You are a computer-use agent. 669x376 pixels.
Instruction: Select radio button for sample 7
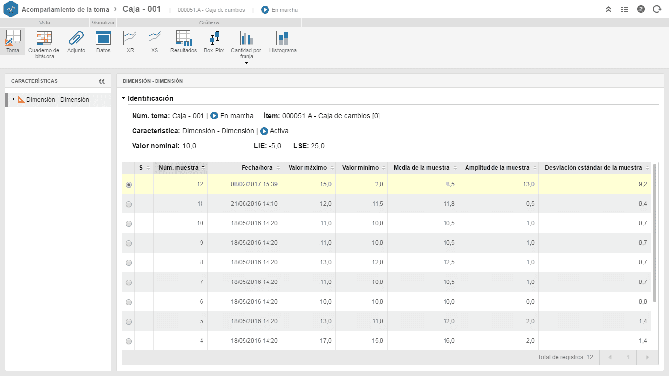click(129, 282)
